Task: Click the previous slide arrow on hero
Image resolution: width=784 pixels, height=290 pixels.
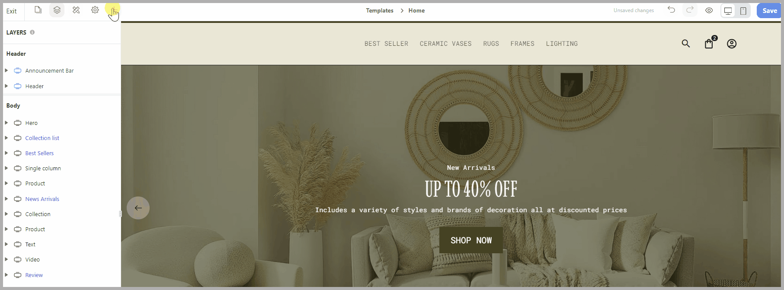Action: 138,208
